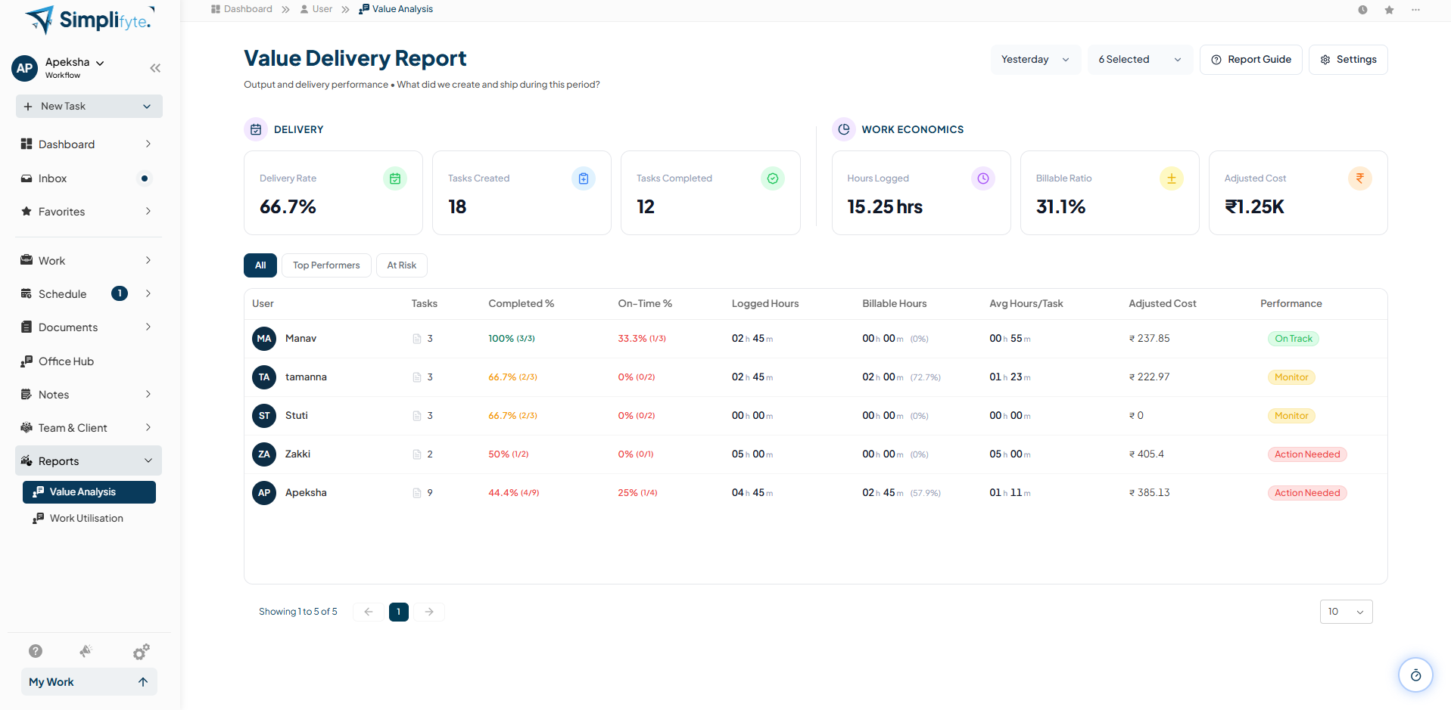Go to next page arrow in pagination
Viewport: 1451px width, 710px height.
(429, 612)
